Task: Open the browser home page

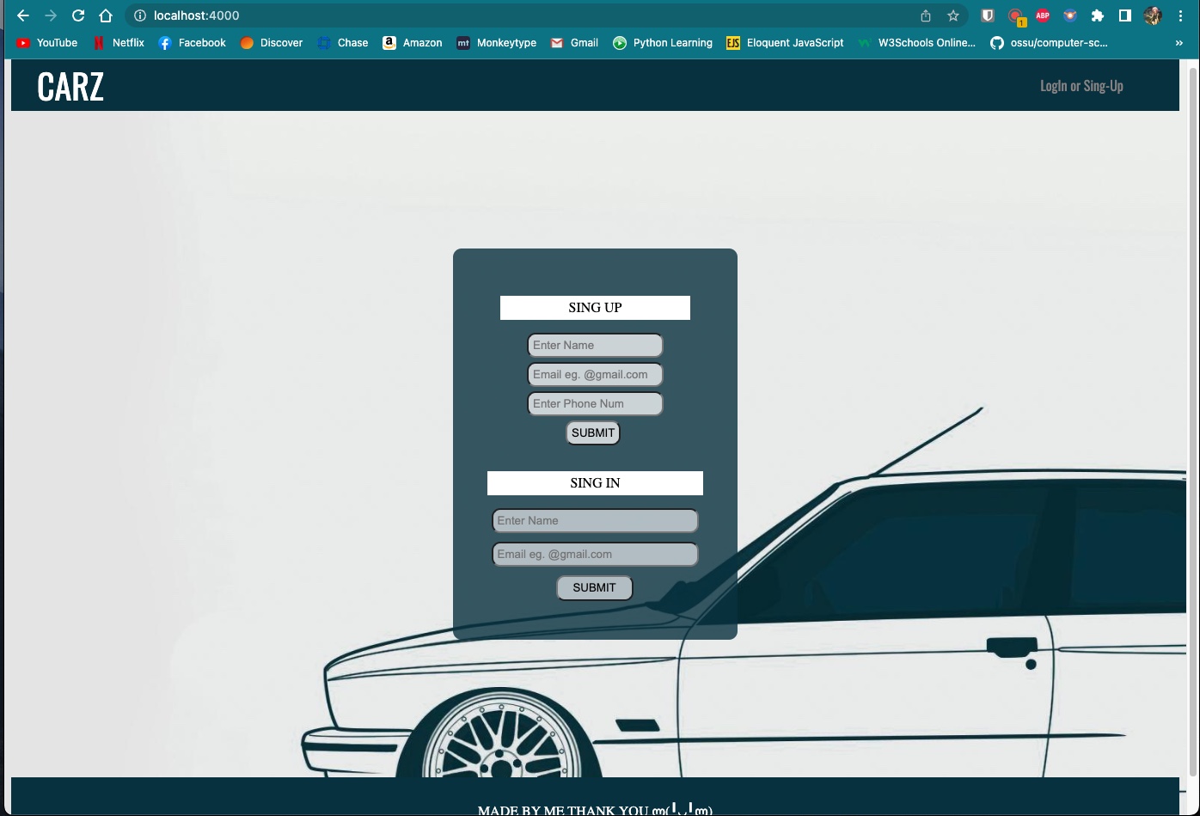Action: tap(106, 15)
